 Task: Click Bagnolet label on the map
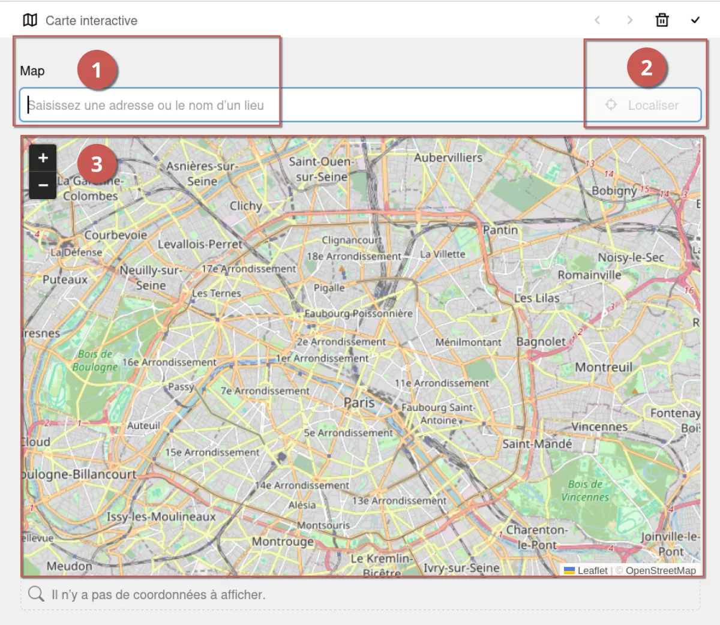[541, 342]
